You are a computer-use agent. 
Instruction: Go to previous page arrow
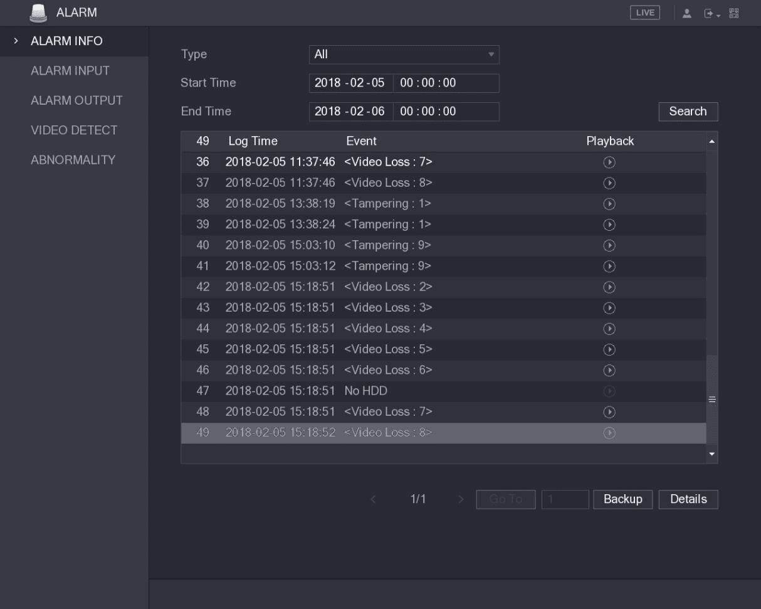point(374,499)
